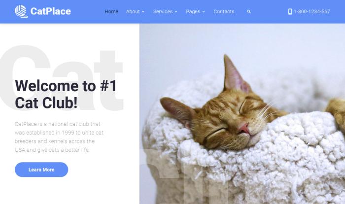Click the mobile phone icon
The image size is (345, 204).
click(x=290, y=12)
